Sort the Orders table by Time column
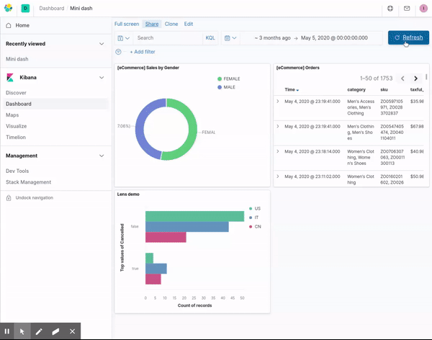This screenshot has width=432, height=340. point(292,89)
